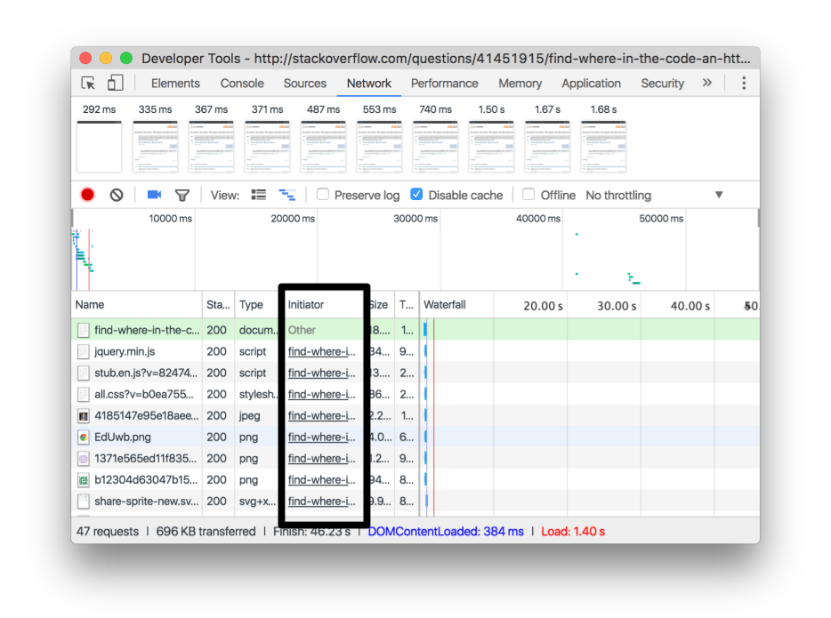The width and height of the screenshot is (831, 618).
Task: Select the 553 ms screenshot frame
Action: (x=379, y=147)
